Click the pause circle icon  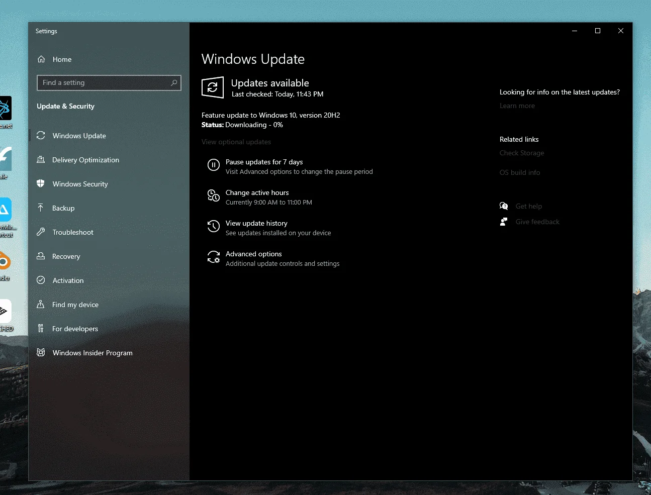click(x=214, y=165)
